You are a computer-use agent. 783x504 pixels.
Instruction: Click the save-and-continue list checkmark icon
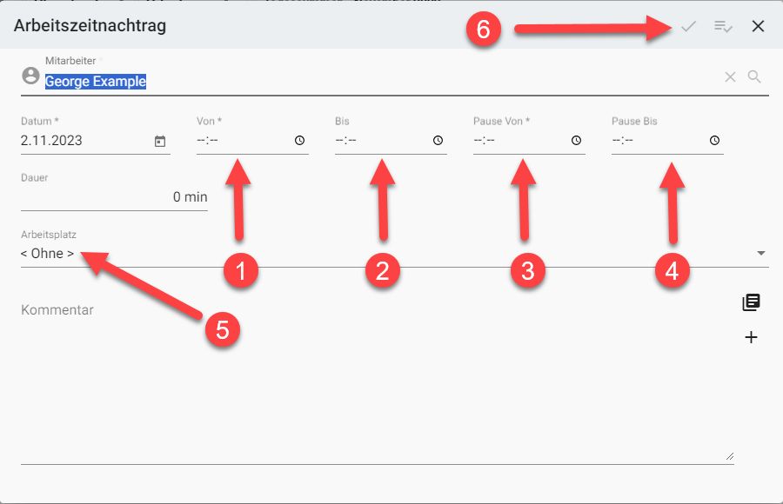(x=723, y=26)
